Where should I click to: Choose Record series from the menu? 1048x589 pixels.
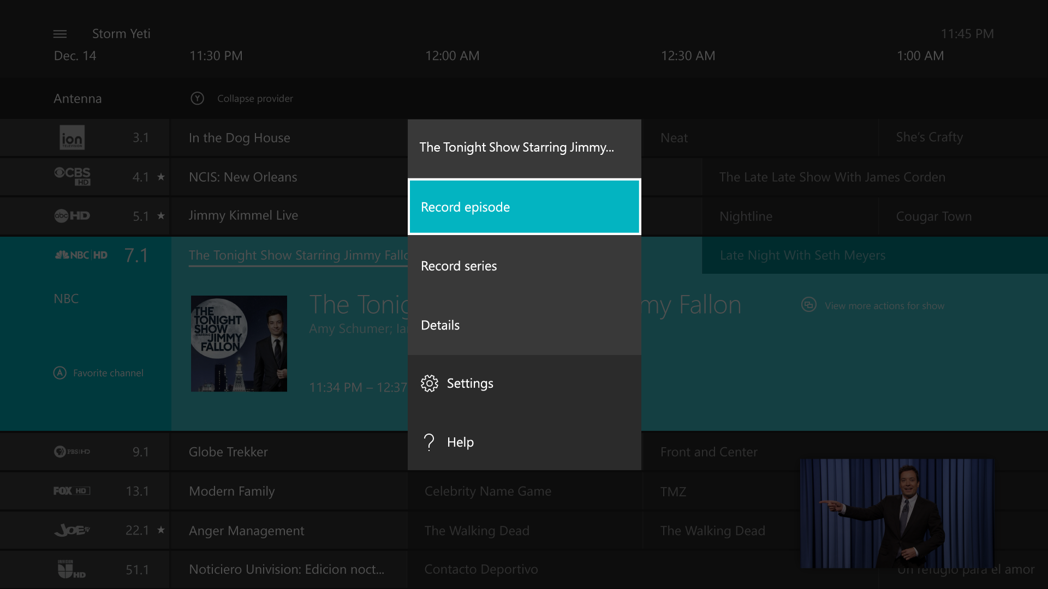[x=524, y=266]
